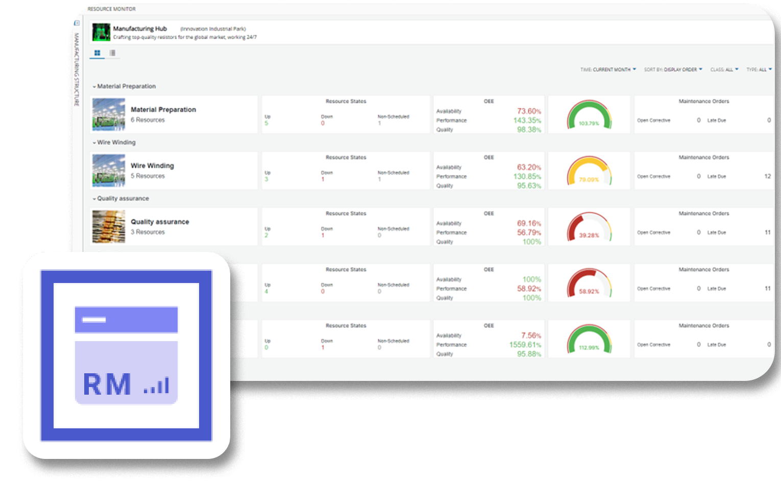781x488 pixels.
Task: Toggle the Manufacturing Structure sidebar collapse control
Action: tap(77, 22)
